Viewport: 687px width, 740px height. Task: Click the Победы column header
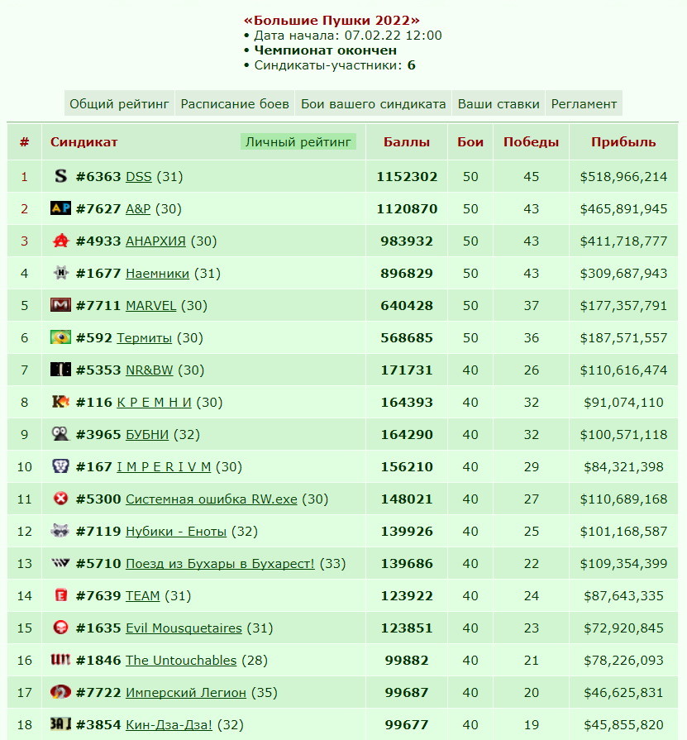pyautogui.click(x=531, y=142)
